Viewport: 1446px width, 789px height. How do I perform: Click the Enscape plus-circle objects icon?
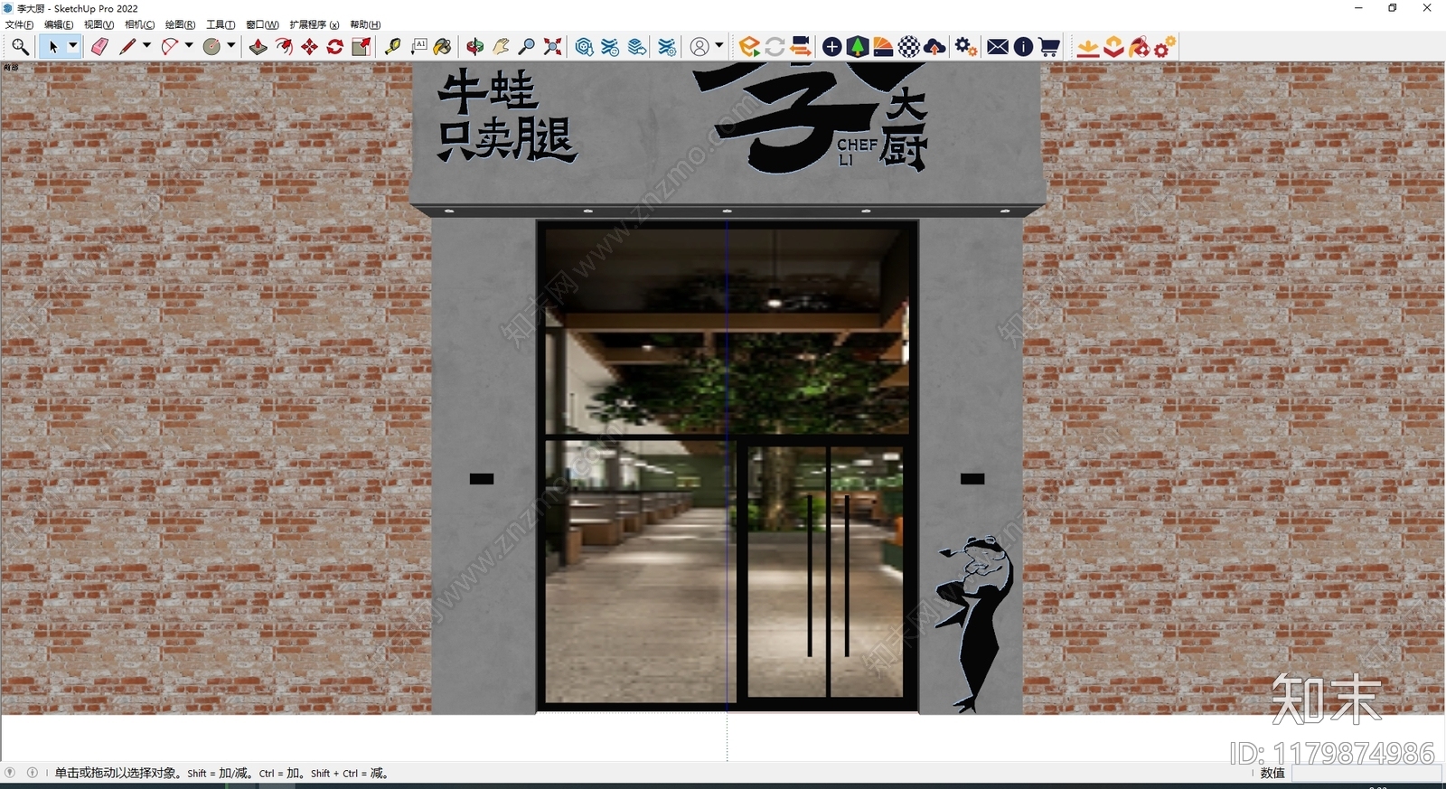click(x=832, y=47)
